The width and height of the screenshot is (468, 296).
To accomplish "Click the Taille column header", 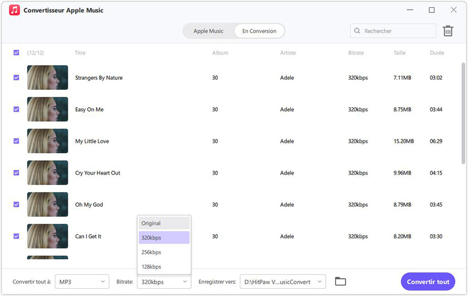I will pos(400,53).
